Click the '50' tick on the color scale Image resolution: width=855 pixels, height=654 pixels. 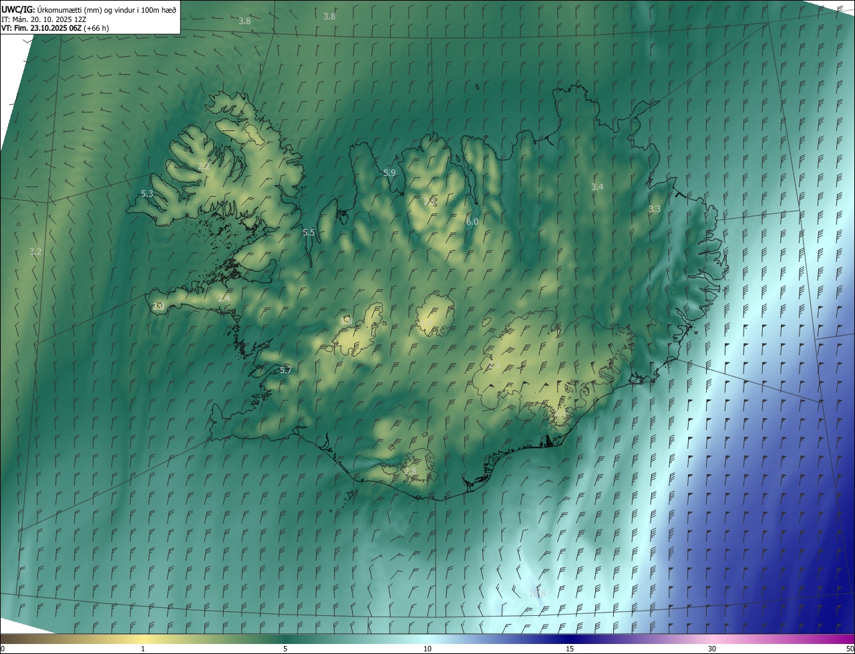click(x=849, y=649)
